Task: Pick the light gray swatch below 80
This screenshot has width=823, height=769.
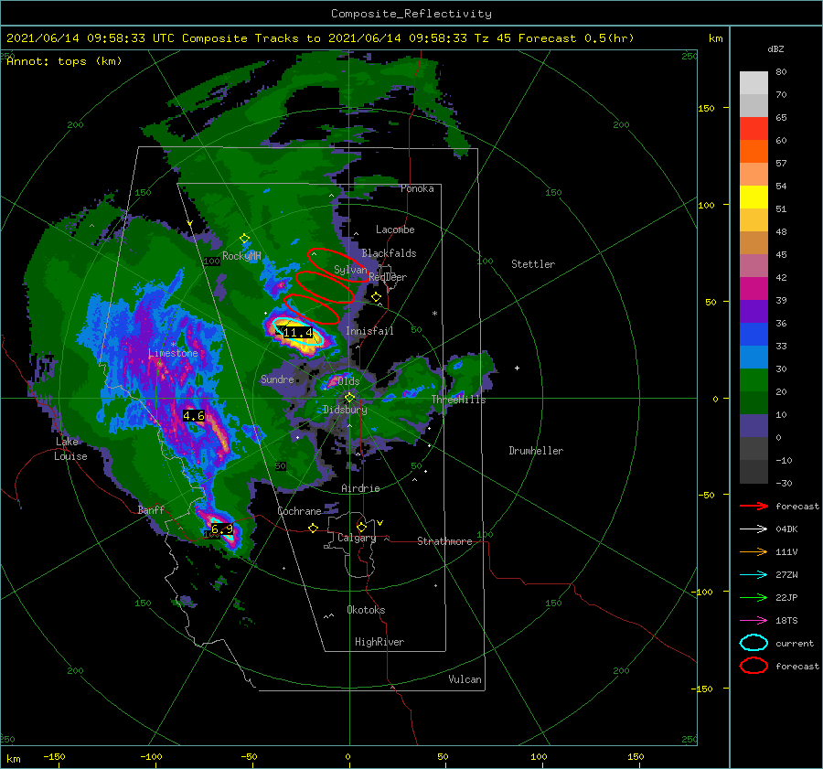Action: click(x=754, y=83)
